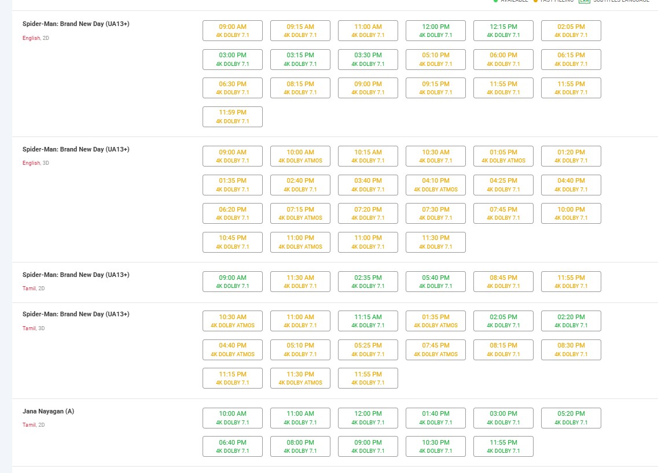Choose 10:15 AM Spider-Man English 3D show
The height and width of the screenshot is (473, 658).
[x=368, y=156]
